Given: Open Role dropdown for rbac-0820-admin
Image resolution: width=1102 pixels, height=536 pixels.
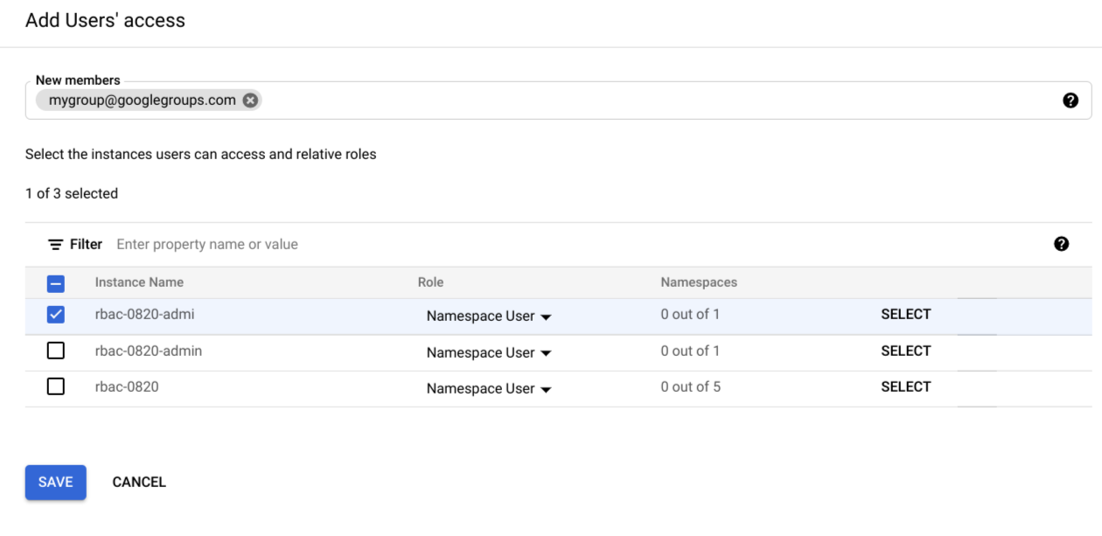Looking at the screenshot, I should [488, 353].
